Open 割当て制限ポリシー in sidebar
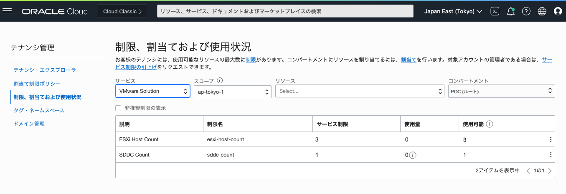Image resolution: width=566 pixels, height=194 pixels. [x=37, y=84]
